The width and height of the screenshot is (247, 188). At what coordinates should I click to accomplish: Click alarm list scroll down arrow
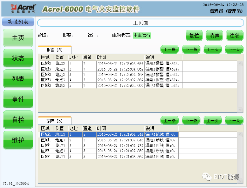click(240, 109)
